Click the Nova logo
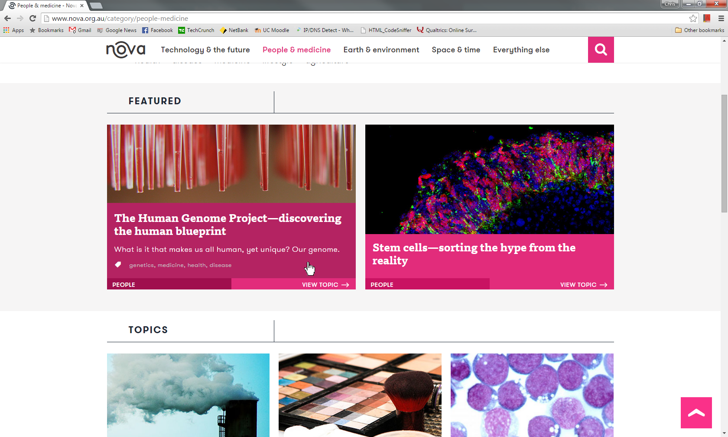Image resolution: width=728 pixels, height=437 pixels. tap(126, 50)
